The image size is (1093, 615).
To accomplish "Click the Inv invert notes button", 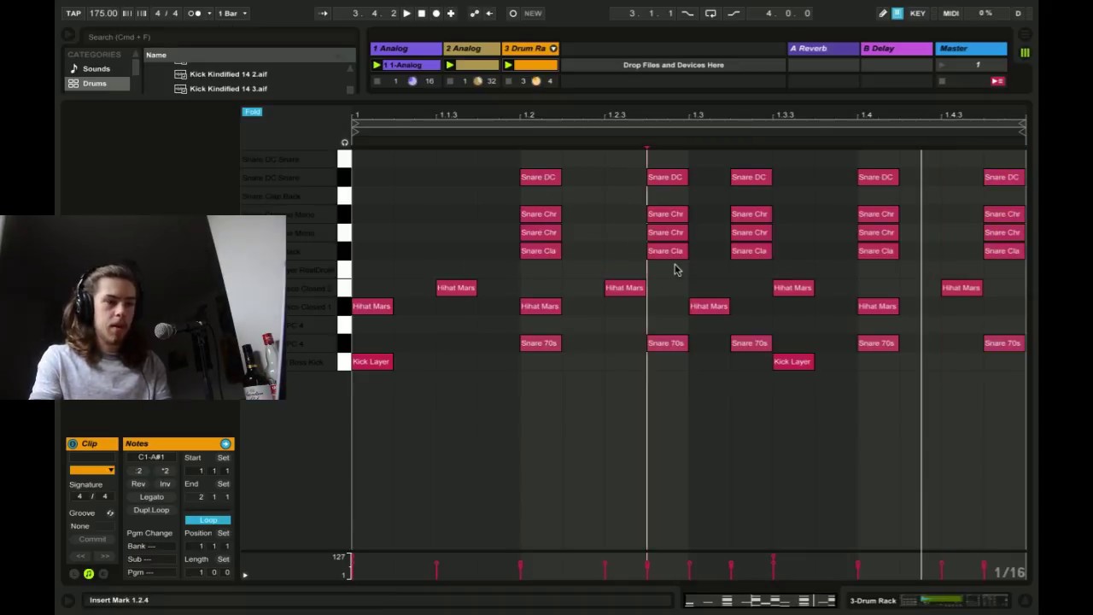I will coord(165,484).
